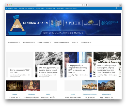The image size is (127, 107).
Task: Open ΟΙΚΟΝΟΜΙΚΗ ΣΤΗΡΙΞΗ in the top bar
Action: pyautogui.click(x=71, y=8)
